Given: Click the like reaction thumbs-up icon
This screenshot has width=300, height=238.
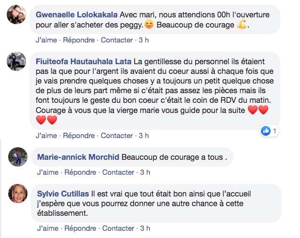Looking at the screenshot, I should click(266, 130).
